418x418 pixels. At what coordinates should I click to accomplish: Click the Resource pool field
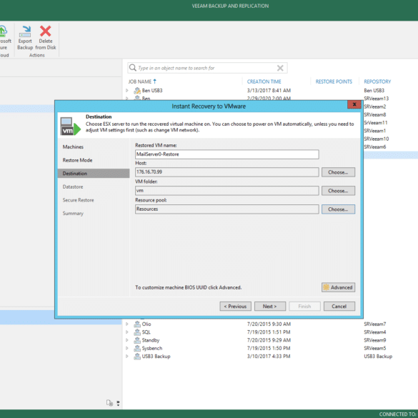[227, 209]
